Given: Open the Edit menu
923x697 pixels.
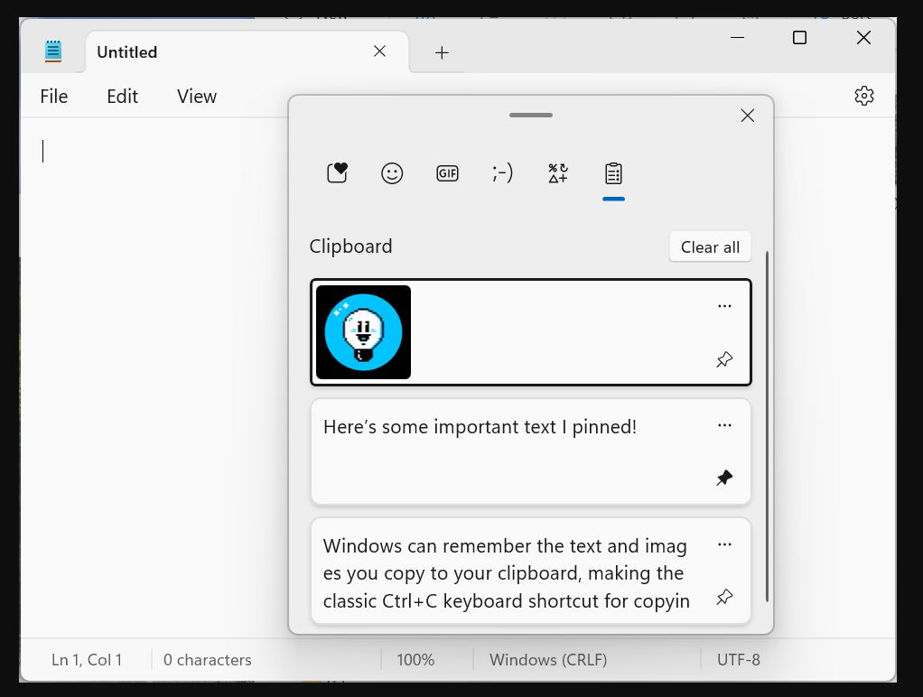Looking at the screenshot, I should 123,96.
